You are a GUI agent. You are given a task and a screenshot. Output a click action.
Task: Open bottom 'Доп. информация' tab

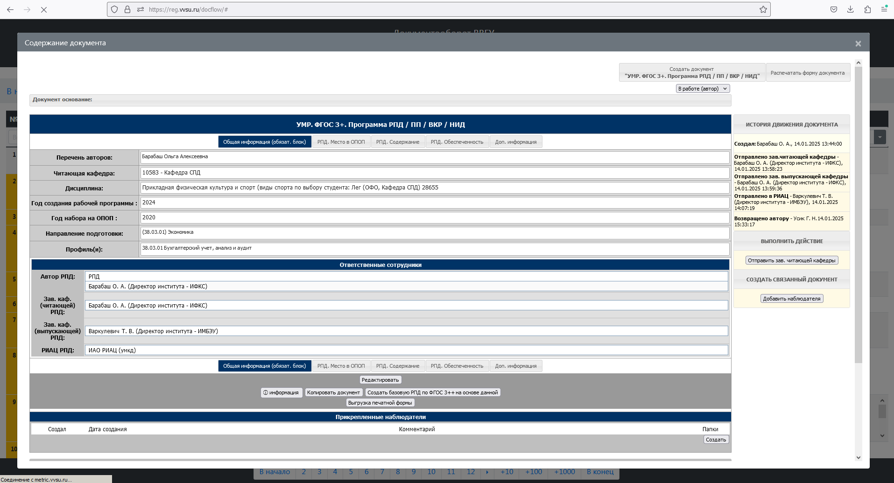[x=515, y=366]
